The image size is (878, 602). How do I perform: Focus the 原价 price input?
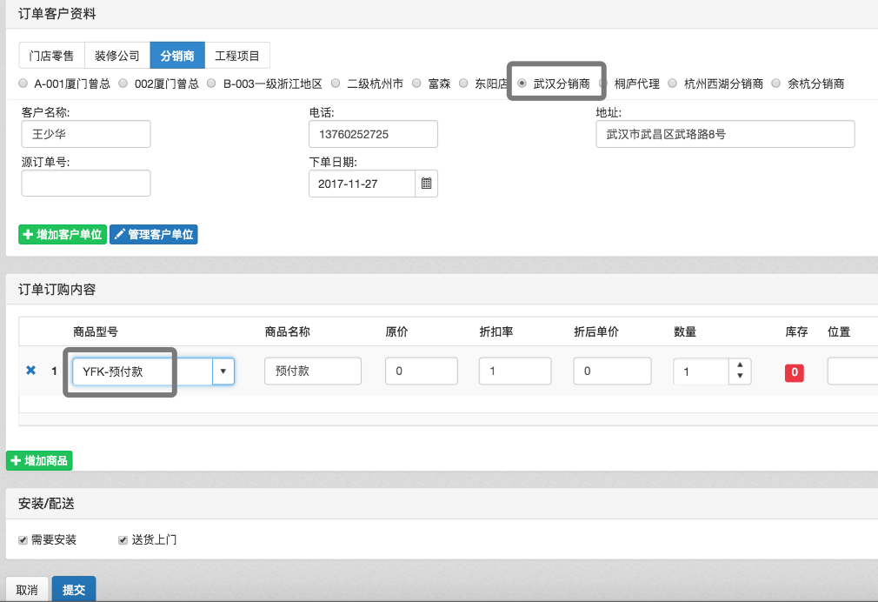tap(422, 371)
